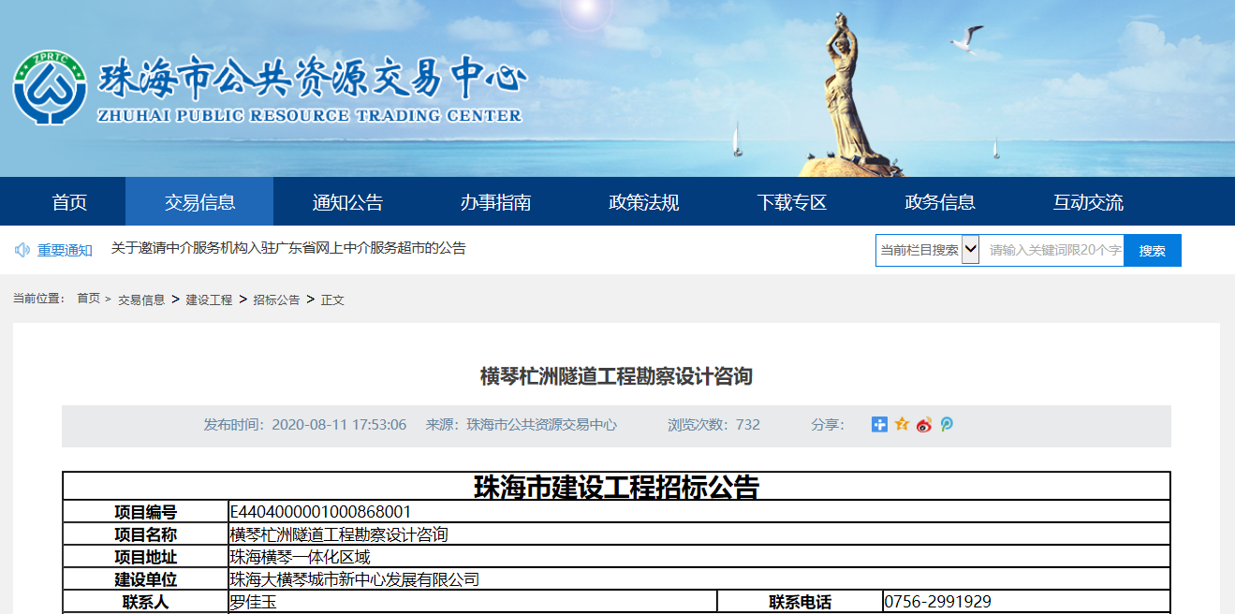This screenshot has height=614, width=1235.
Task: Click 首页 in the breadcrumb trail
Action: [x=88, y=299]
